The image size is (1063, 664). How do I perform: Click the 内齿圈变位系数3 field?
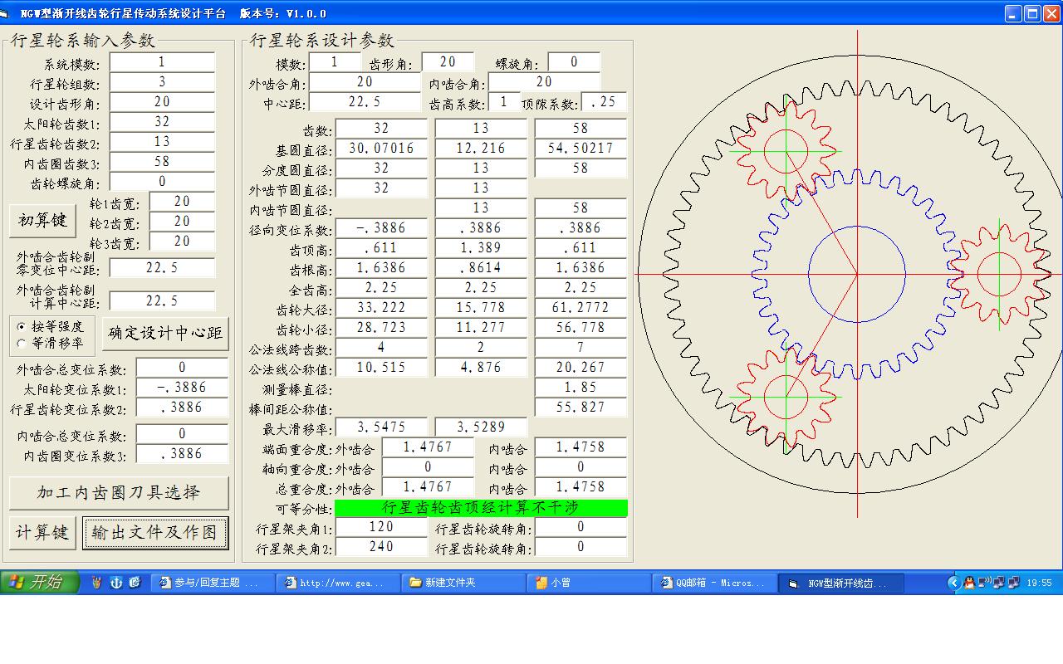coord(182,453)
